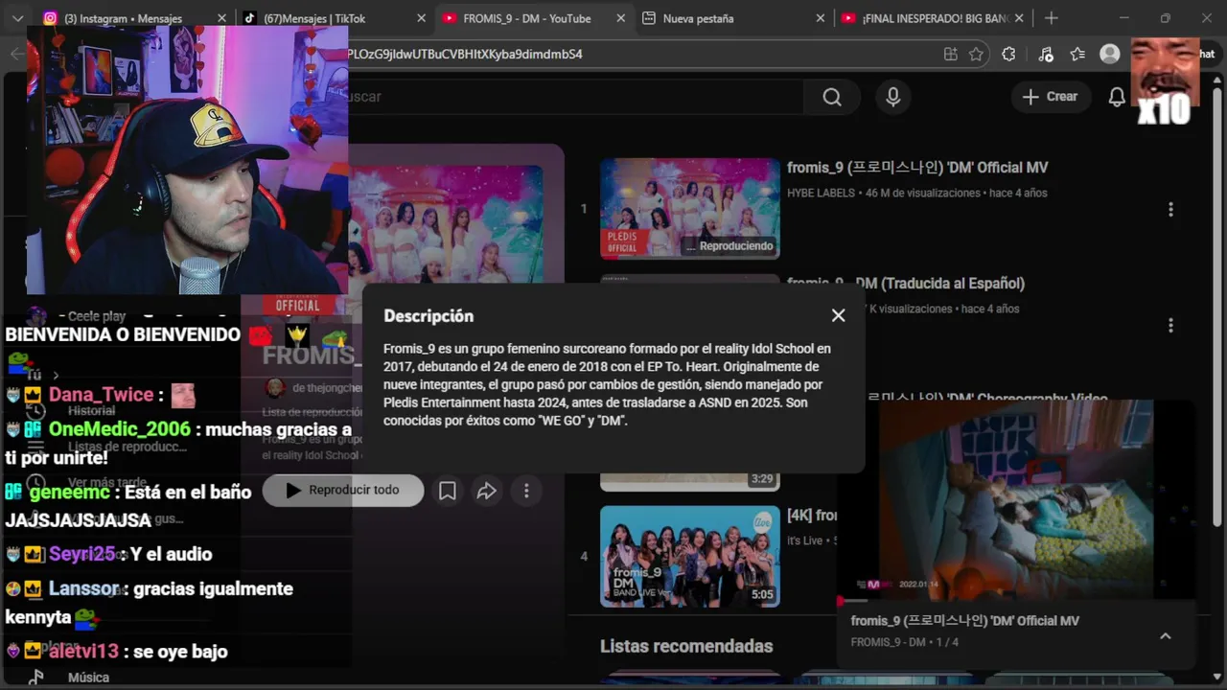Close the Descripción dialog
This screenshot has height=690, width=1227.
pos(838,315)
